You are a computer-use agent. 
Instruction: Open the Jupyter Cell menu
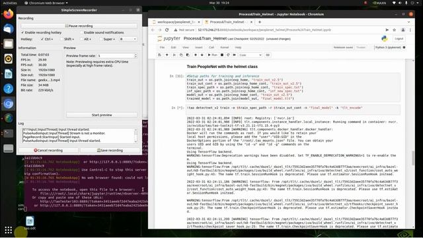pos(211,48)
